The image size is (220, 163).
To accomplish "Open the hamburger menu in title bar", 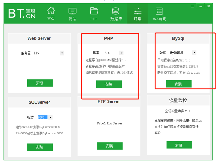I will pyautogui.click(x=193, y=6).
